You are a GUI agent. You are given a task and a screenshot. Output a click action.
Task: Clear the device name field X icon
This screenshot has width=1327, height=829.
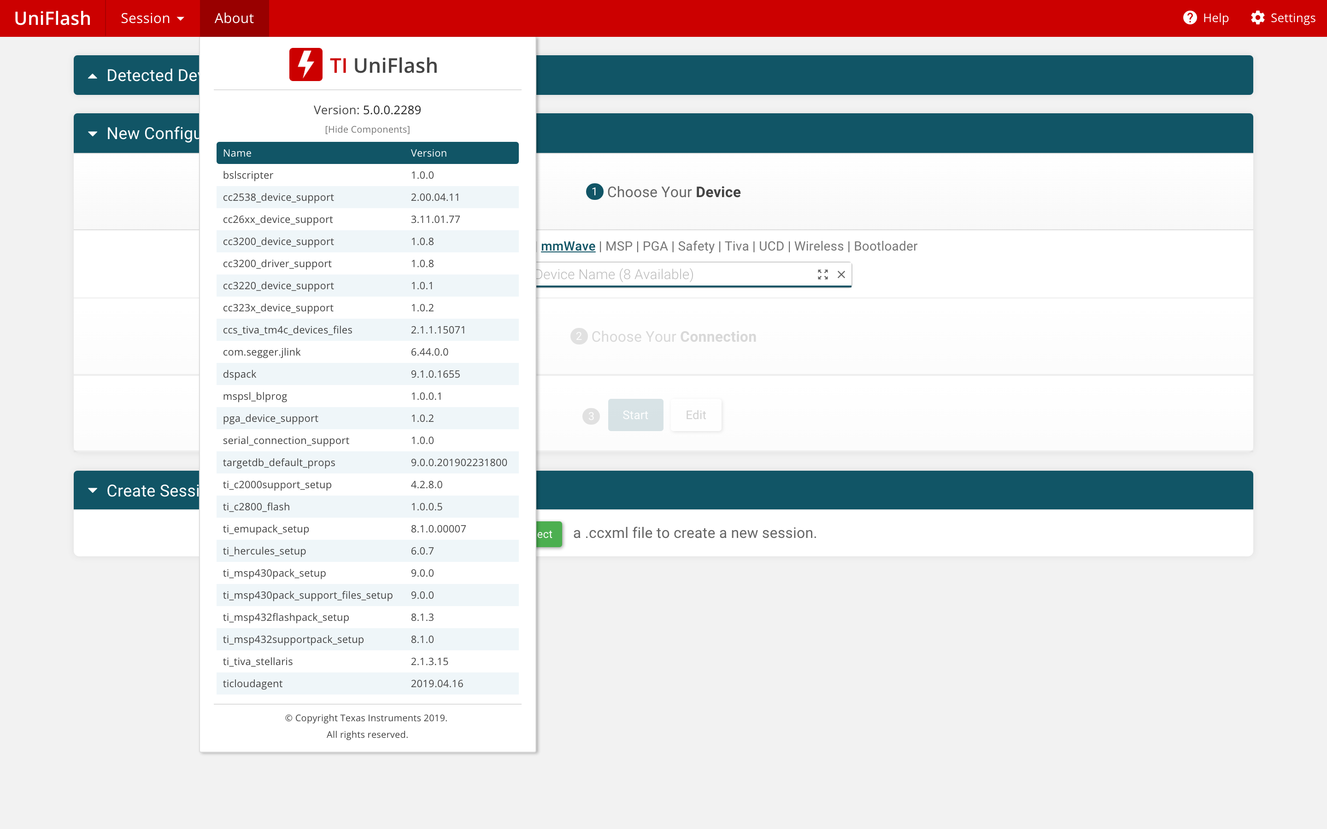click(x=841, y=274)
